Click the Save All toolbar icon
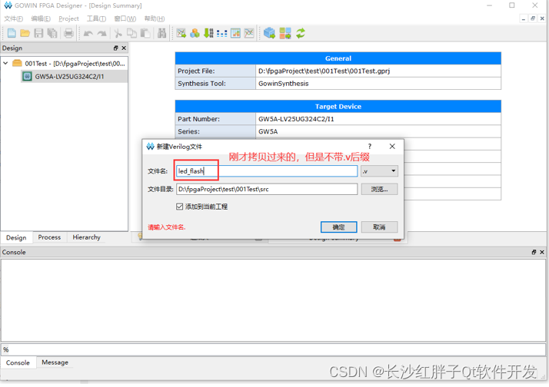The width and height of the screenshot is (549, 387). [52, 33]
